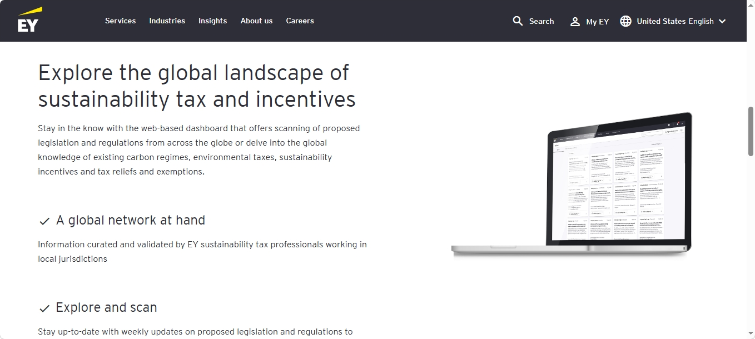Screen dimensions: 755x339
Task: Click checkmark beside Explore and scan
Action: (x=44, y=308)
